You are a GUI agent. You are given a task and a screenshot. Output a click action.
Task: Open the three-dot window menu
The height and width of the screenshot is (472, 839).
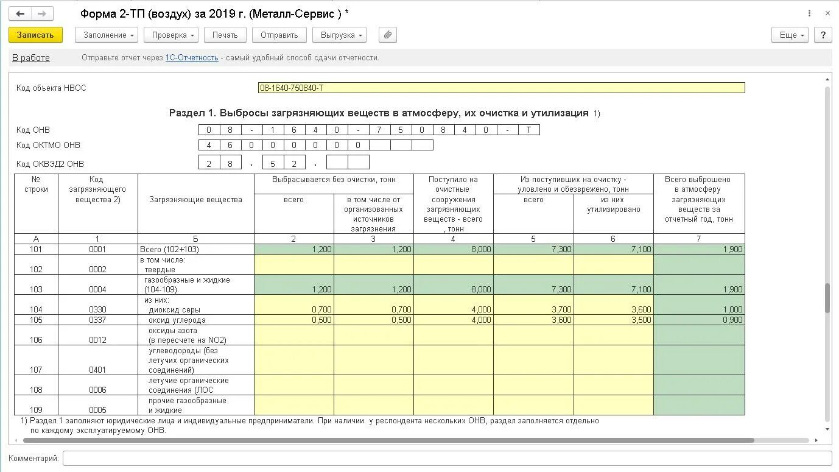pos(809,13)
